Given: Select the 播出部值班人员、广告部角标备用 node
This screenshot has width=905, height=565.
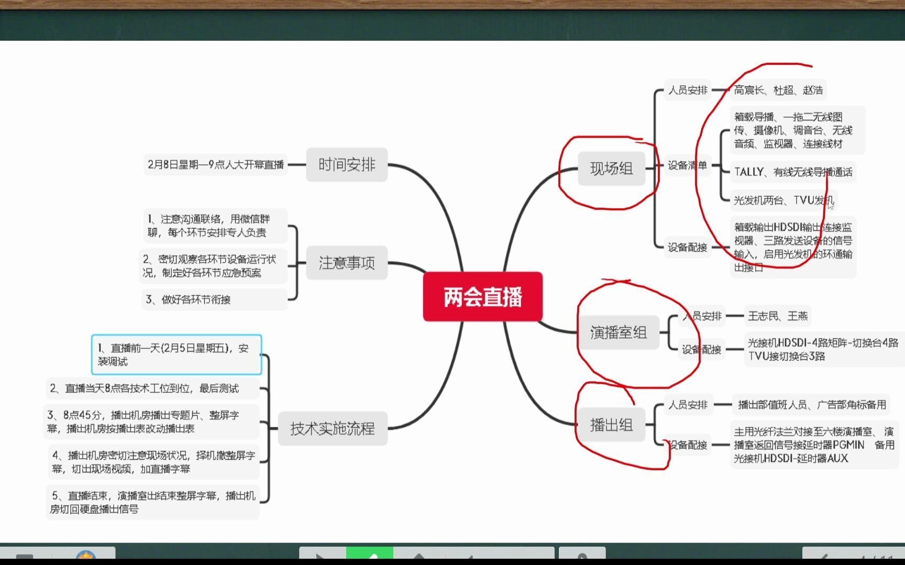Looking at the screenshot, I should [x=811, y=404].
